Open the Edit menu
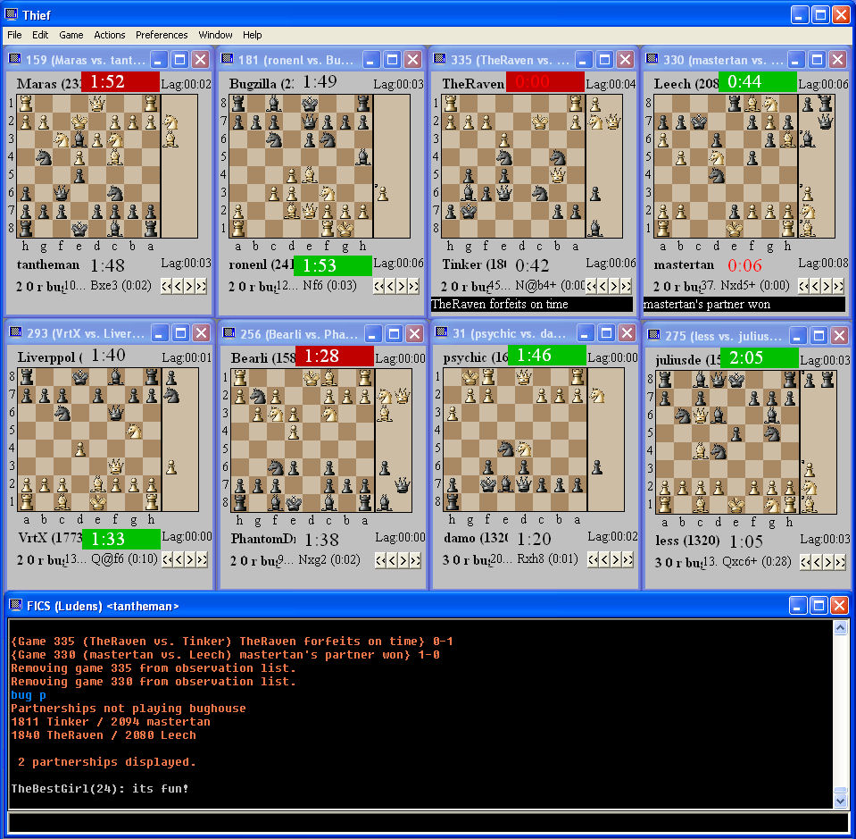 click(40, 35)
